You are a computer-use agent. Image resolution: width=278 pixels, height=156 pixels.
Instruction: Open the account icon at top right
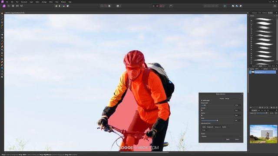pyautogui.click(x=275, y=6)
